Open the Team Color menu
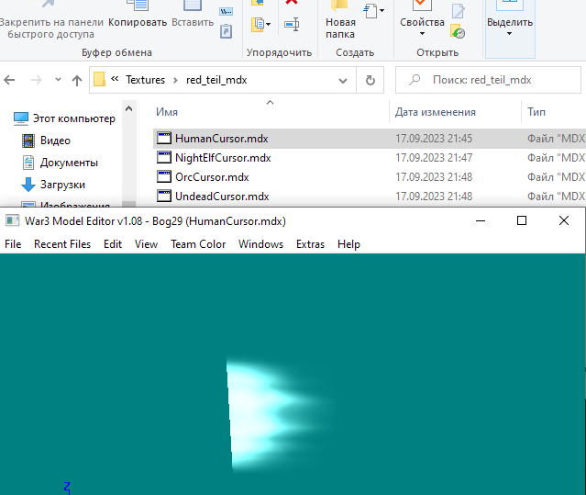This screenshot has height=495, width=586. [198, 244]
